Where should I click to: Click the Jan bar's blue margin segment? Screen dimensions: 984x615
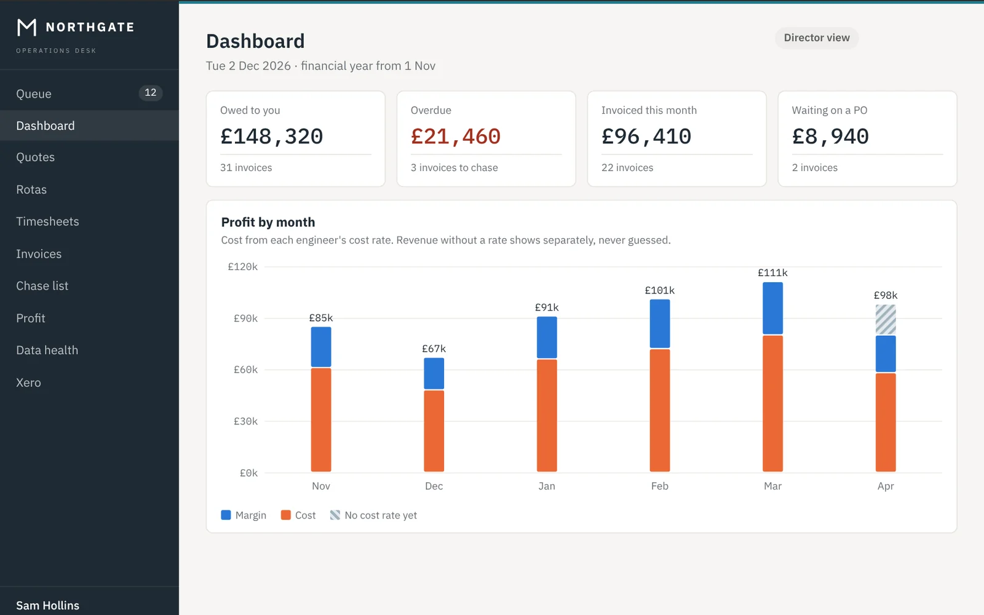click(547, 338)
